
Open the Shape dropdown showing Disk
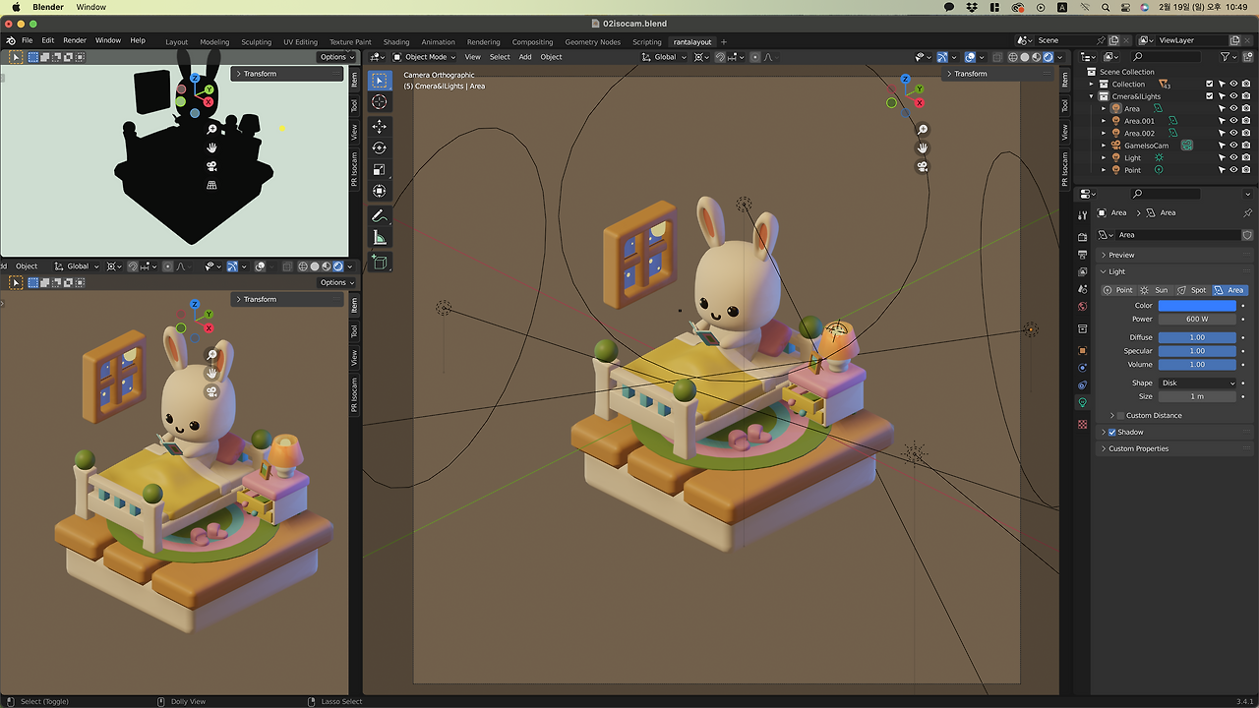1197,383
